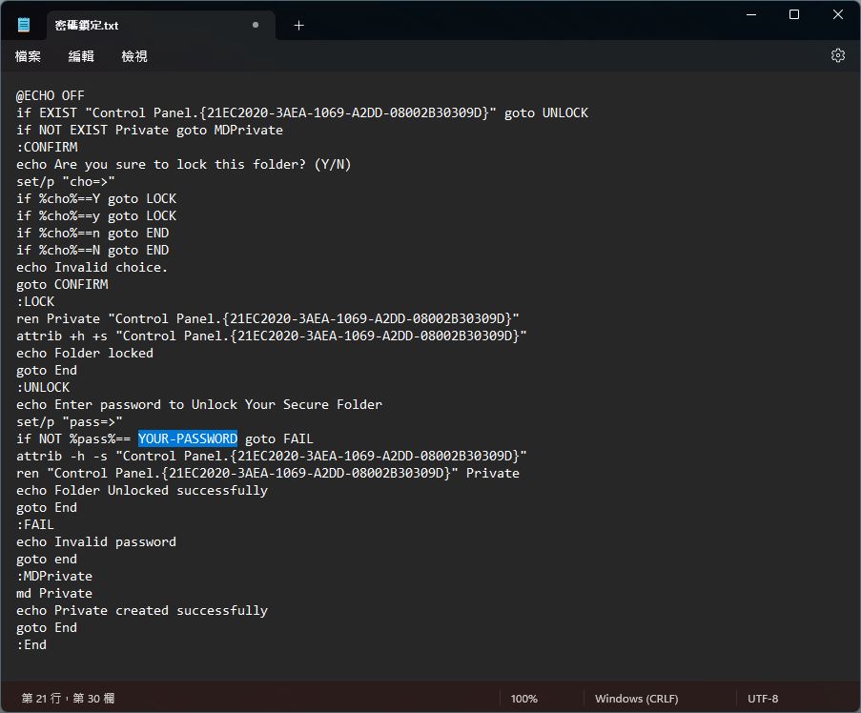
Task: Open the Notepad settings gear
Action: click(837, 55)
